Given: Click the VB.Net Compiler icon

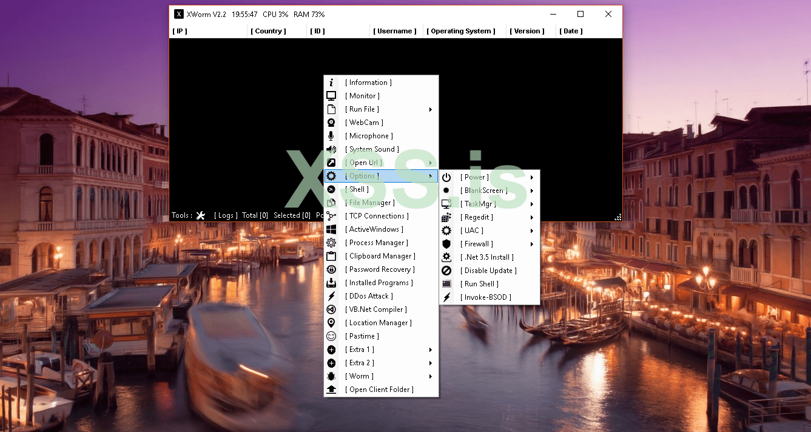Looking at the screenshot, I should click(331, 309).
